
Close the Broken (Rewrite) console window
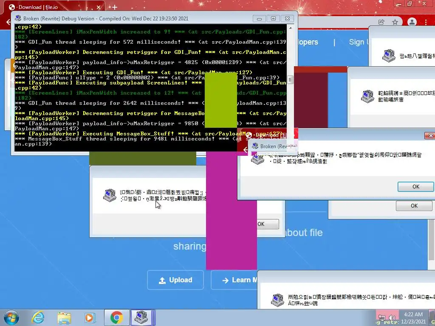(x=288, y=19)
